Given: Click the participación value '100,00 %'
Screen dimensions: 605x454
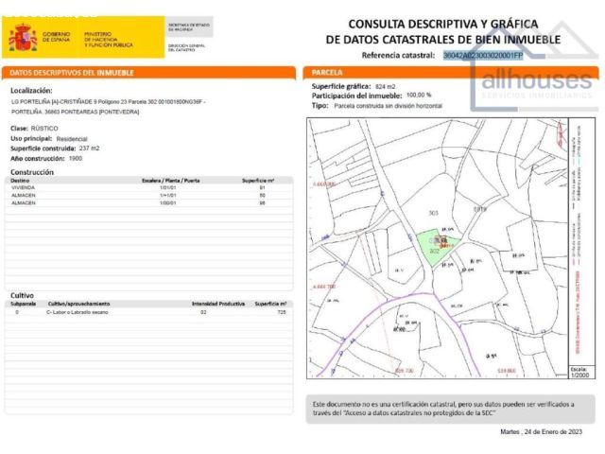Looking at the screenshot, I should coord(419,95).
